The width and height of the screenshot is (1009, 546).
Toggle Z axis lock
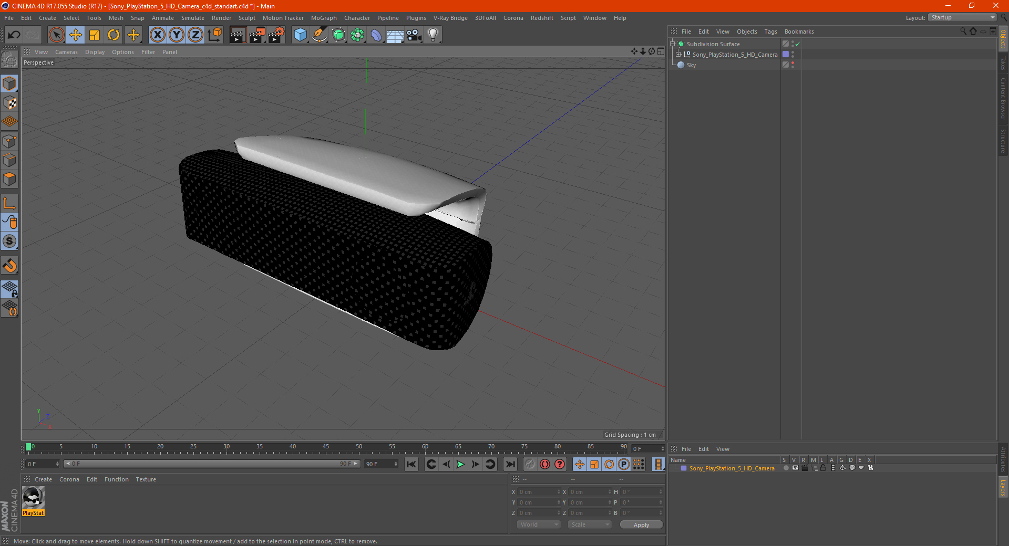pos(195,35)
